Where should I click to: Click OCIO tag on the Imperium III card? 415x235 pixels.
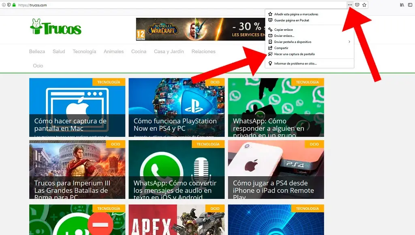(x=116, y=144)
